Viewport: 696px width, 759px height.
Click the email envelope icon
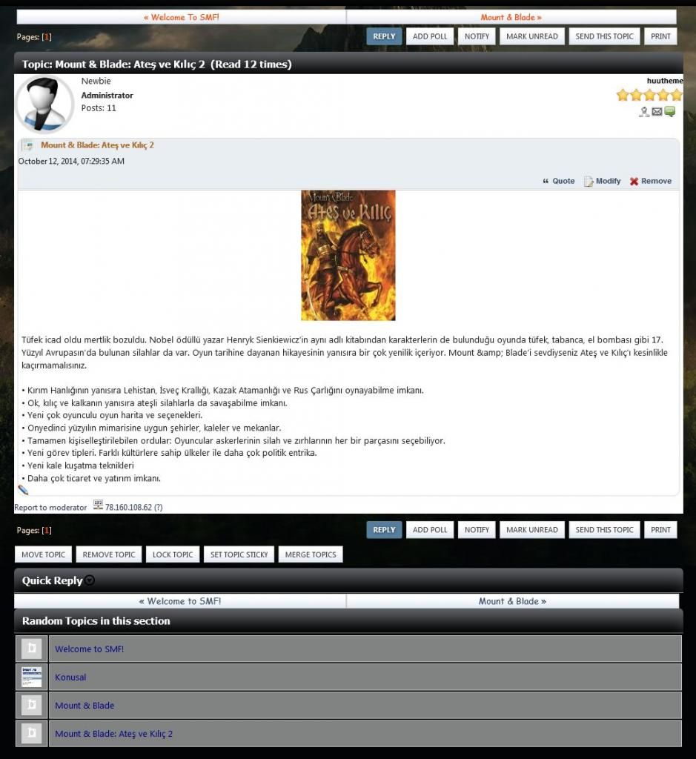coord(657,112)
